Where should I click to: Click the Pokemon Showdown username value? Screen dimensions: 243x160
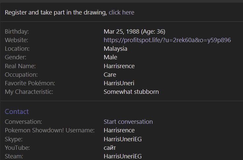[119, 130]
